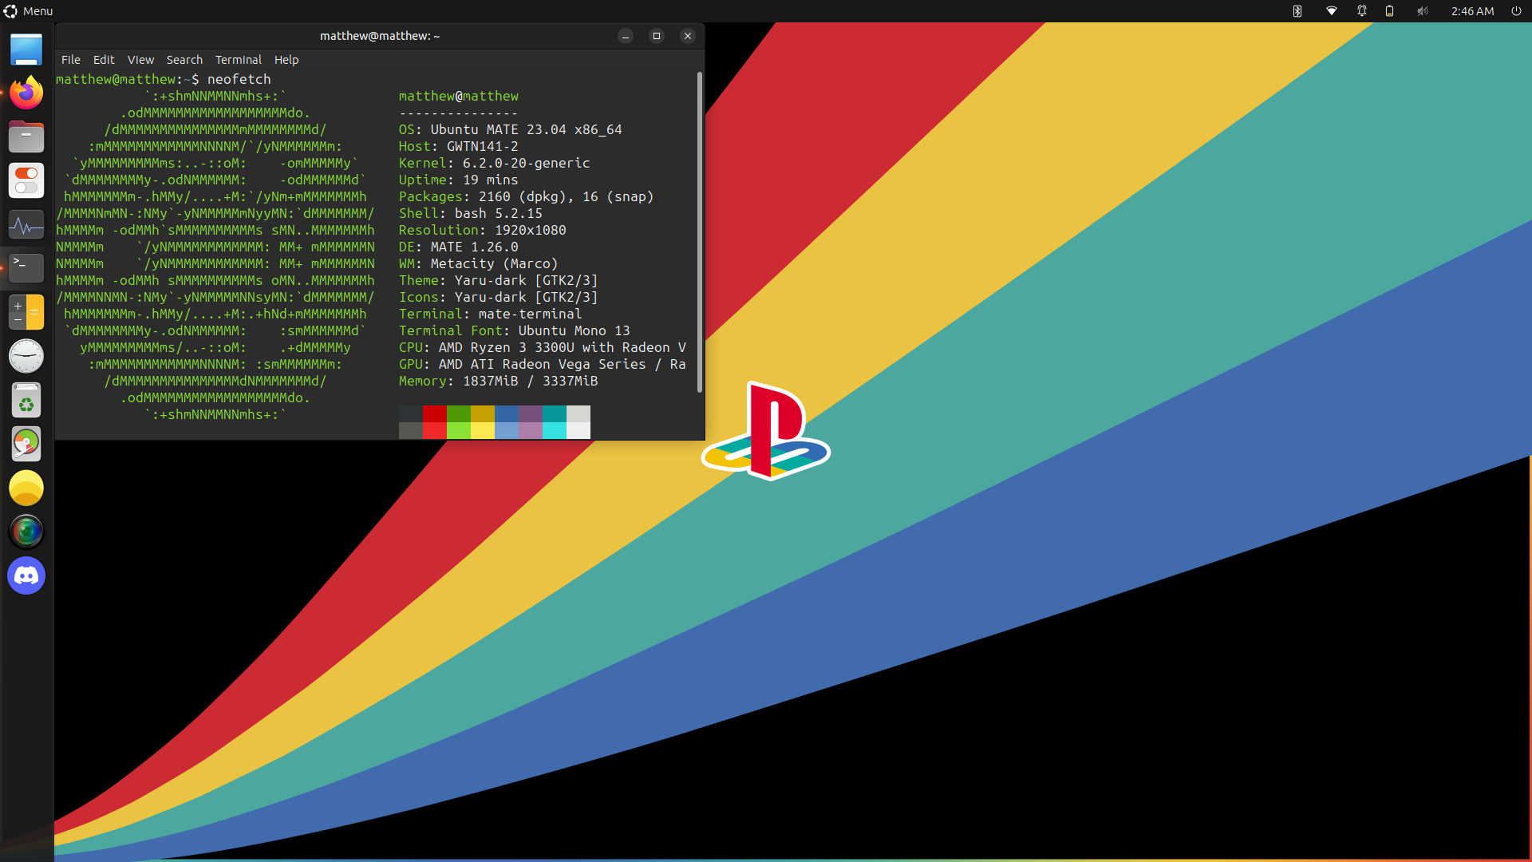The height and width of the screenshot is (862, 1532).
Task: Minimize the terminal window
Action: pyautogui.click(x=626, y=36)
